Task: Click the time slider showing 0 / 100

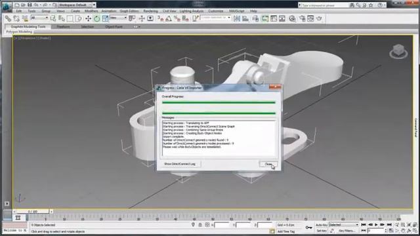Action: [33, 211]
